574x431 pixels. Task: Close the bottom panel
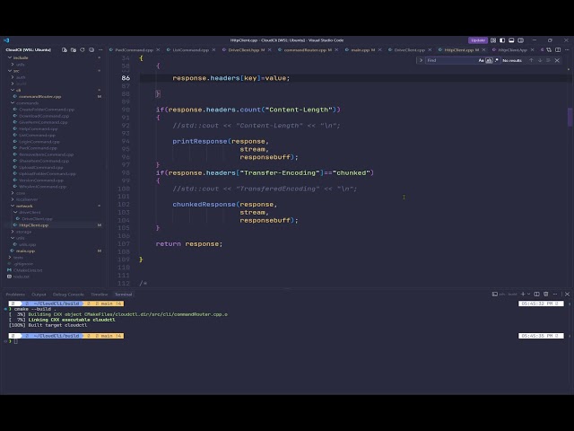[x=567, y=294]
